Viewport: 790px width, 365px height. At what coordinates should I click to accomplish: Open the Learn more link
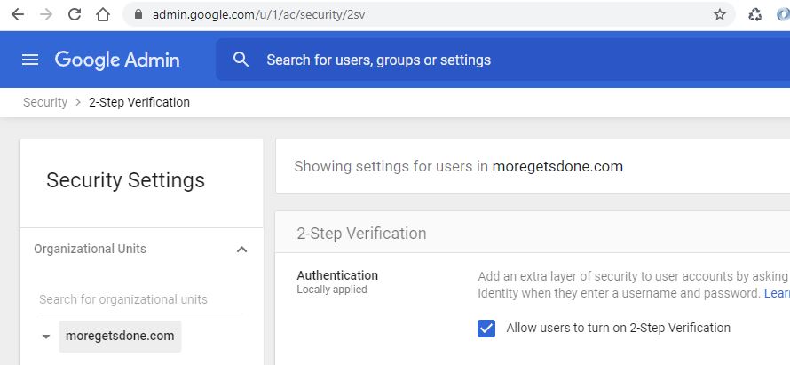coord(777,293)
